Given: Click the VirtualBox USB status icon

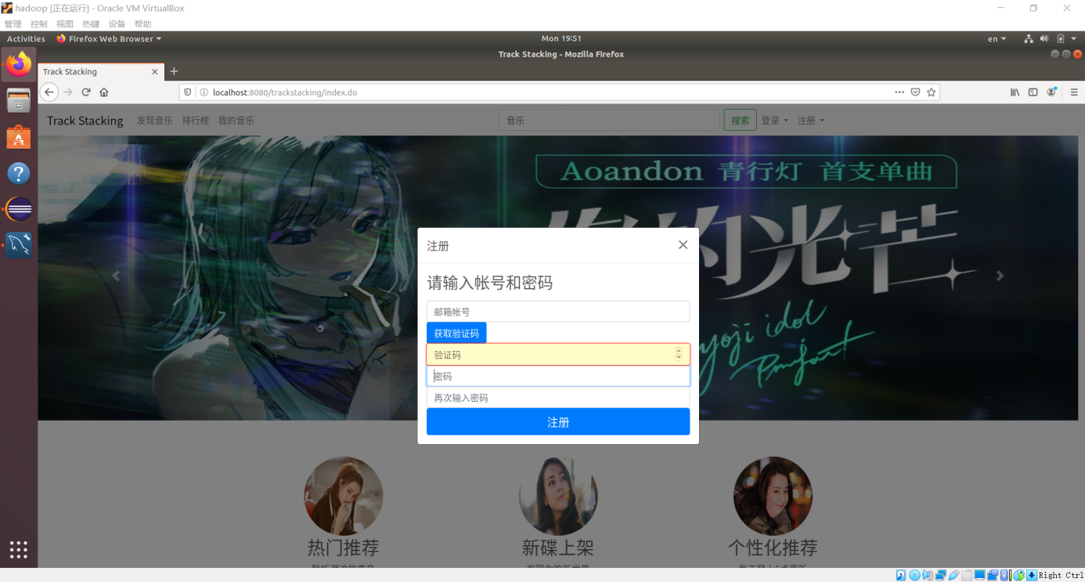Looking at the screenshot, I should coord(953,576).
